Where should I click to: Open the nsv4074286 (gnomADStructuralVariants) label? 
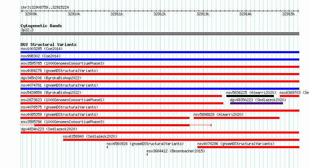(236, 144)
